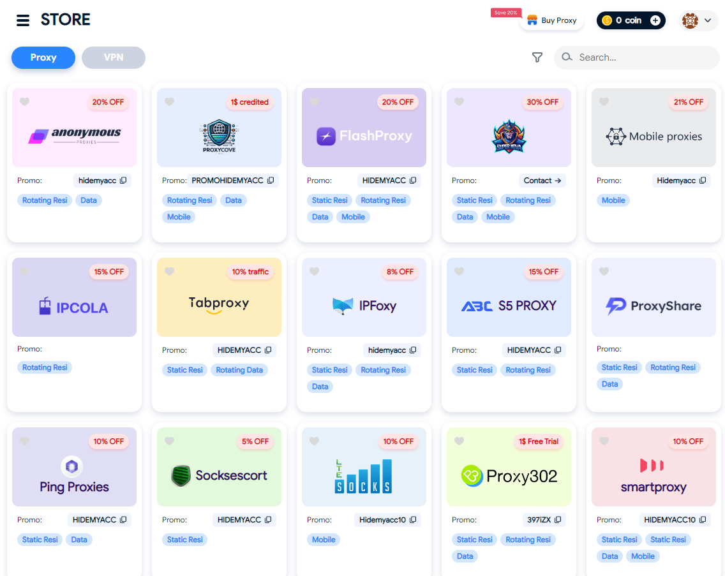725x576 pixels.
Task: Favorite the FlashProxy card
Action: click(x=315, y=101)
